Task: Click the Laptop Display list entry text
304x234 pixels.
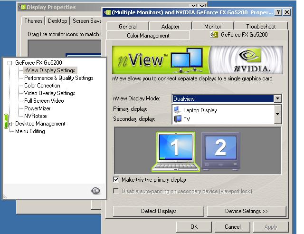Action: tap(200, 110)
